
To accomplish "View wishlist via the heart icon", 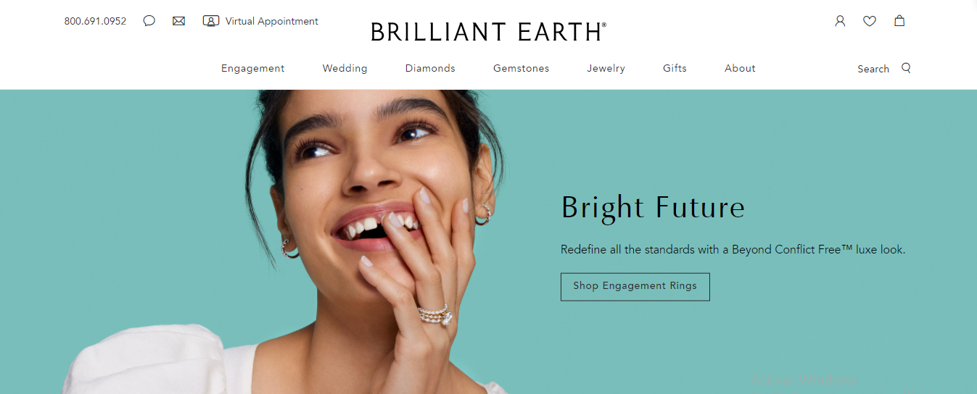I will tap(870, 21).
